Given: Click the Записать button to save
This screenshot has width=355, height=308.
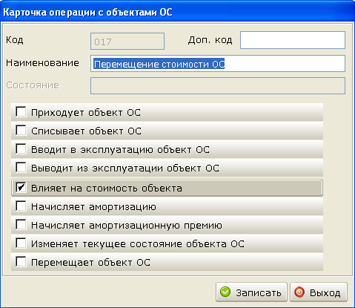Looking at the screenshot, I should coord(251,292).
